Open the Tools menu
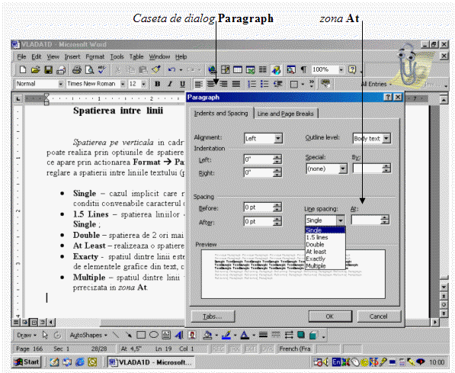This screenshot has width=455, height=373. click(x=117, y=56)
